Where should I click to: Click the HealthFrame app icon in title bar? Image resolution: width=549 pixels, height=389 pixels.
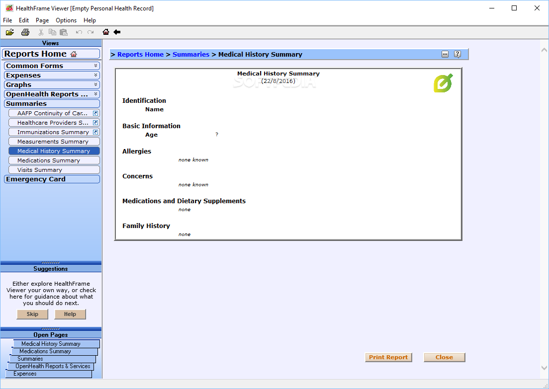[9, 8]
